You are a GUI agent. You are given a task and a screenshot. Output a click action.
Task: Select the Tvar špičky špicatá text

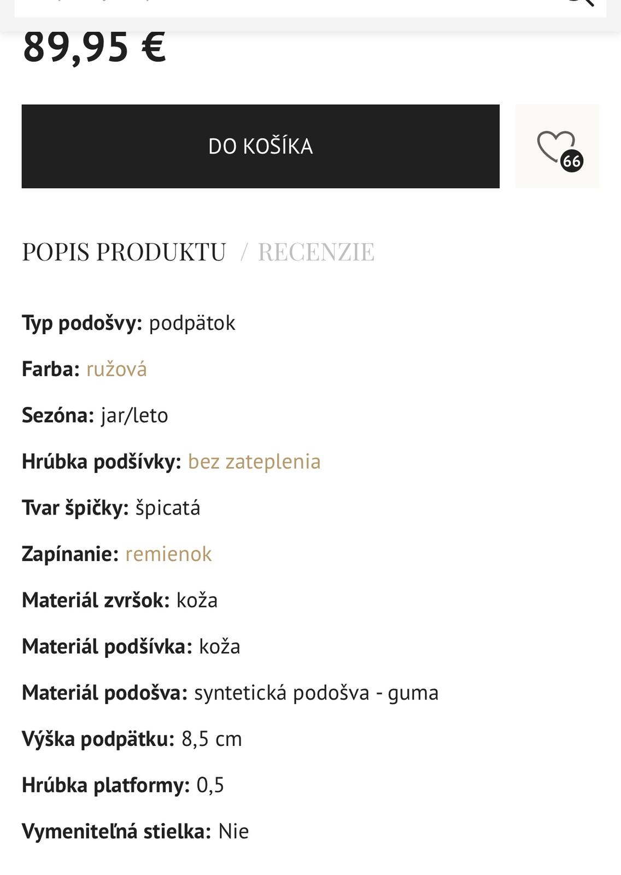168,508
